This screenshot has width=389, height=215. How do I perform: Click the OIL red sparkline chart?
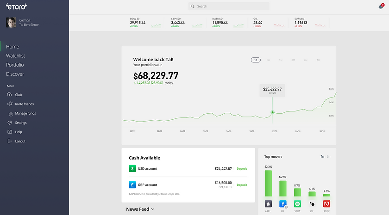pos(279,25)
